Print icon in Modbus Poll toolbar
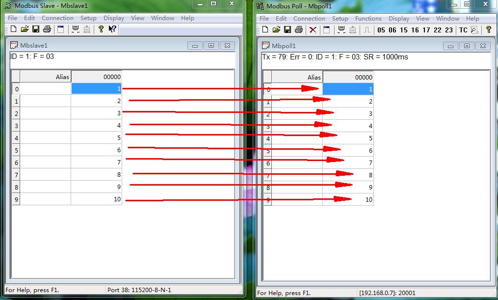This screenshot has width=498, height=300. click(299, 30)
